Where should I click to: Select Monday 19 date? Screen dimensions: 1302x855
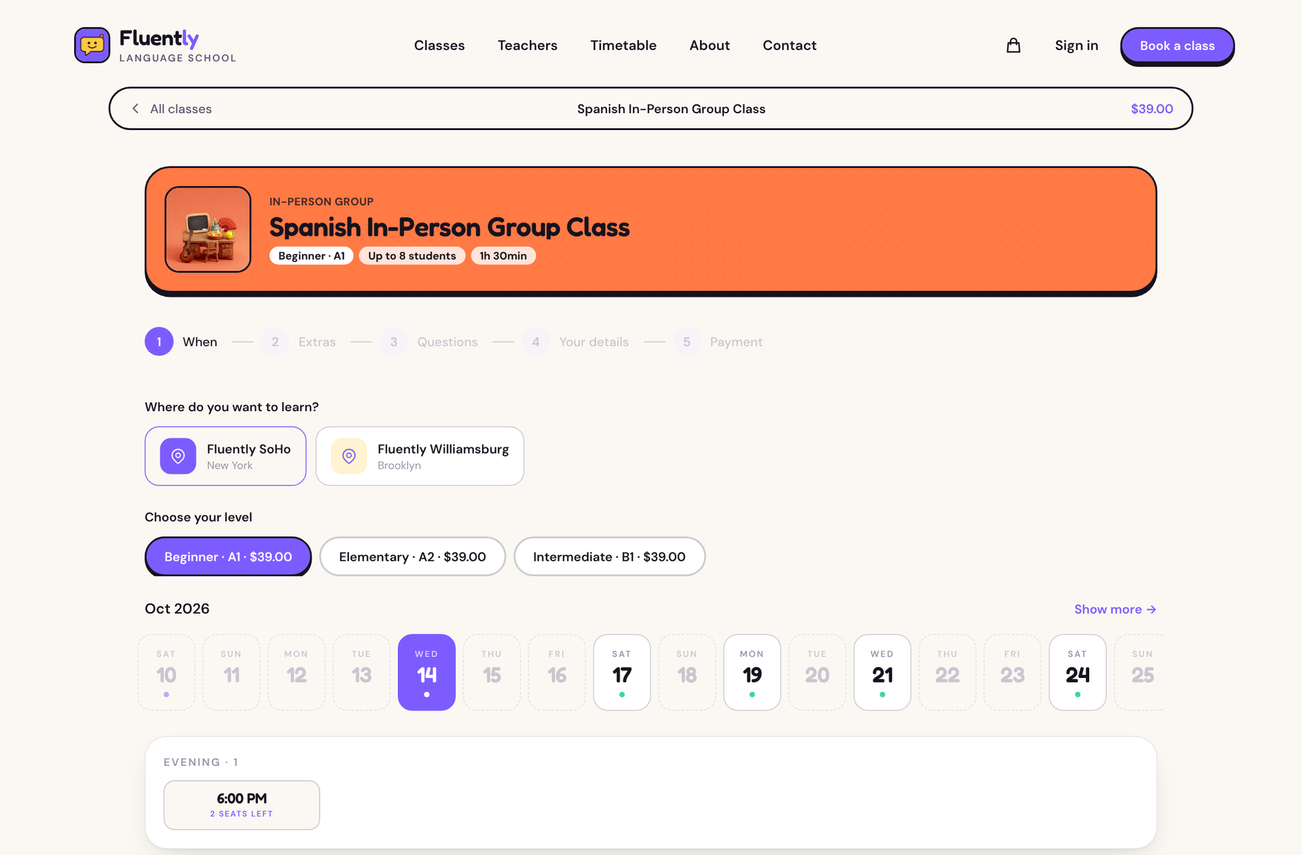pos(752,672)
